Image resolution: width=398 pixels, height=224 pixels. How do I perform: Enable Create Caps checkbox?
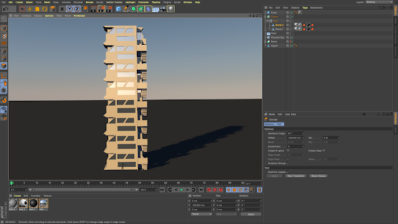click(x=323, y=151)
